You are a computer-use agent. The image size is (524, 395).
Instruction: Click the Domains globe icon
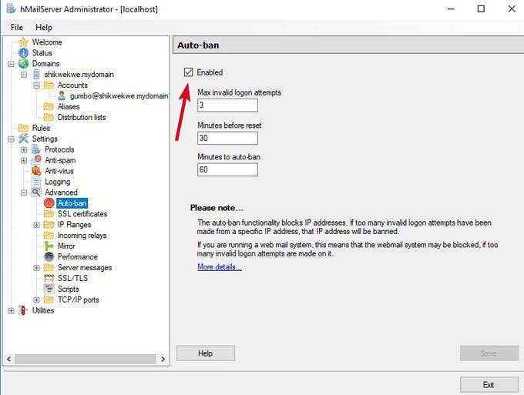pyautogui.click(x=23, y=63)
